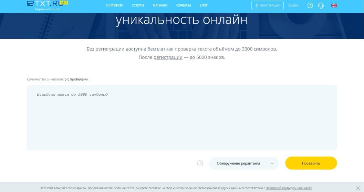Screen dimensions: 364x192
Task: Open the Политикой конфиденциальности link
Action: pos(289,188)
